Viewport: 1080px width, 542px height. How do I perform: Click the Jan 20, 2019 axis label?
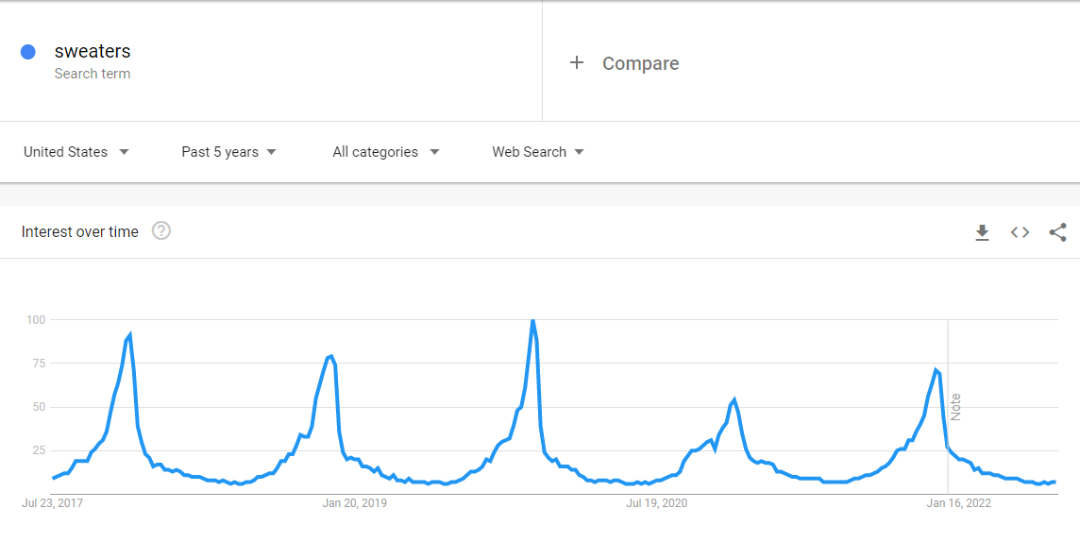(x=355, y=502)
